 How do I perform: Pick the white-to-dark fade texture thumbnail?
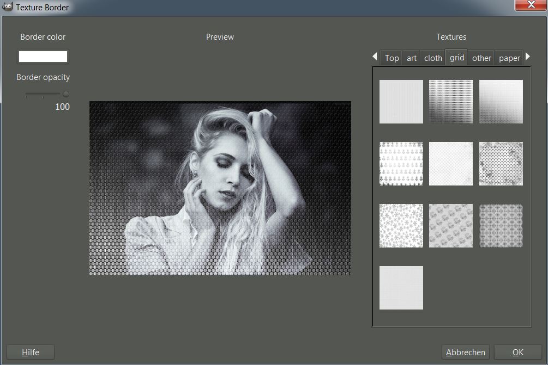tap(501, 102)
